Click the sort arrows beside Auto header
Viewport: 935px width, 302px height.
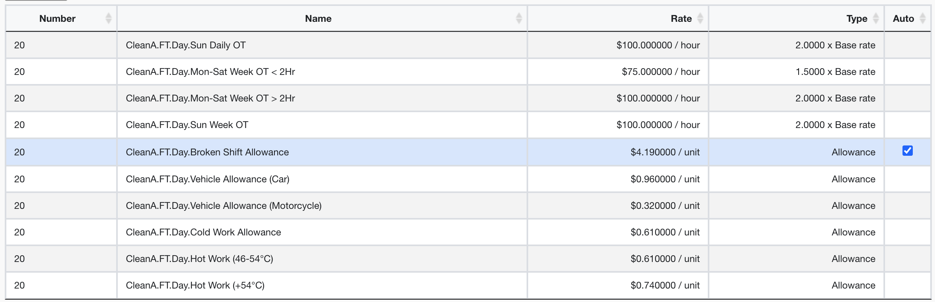(x=923, y=19)
